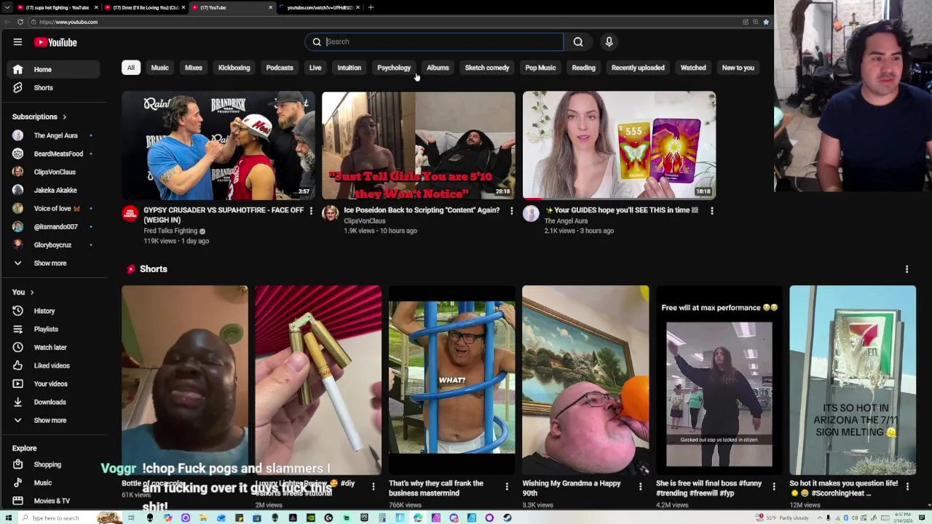Switch to the supa hot fighting browser tab
This screenshot has height=524, width=932.
tap(57, 7)
